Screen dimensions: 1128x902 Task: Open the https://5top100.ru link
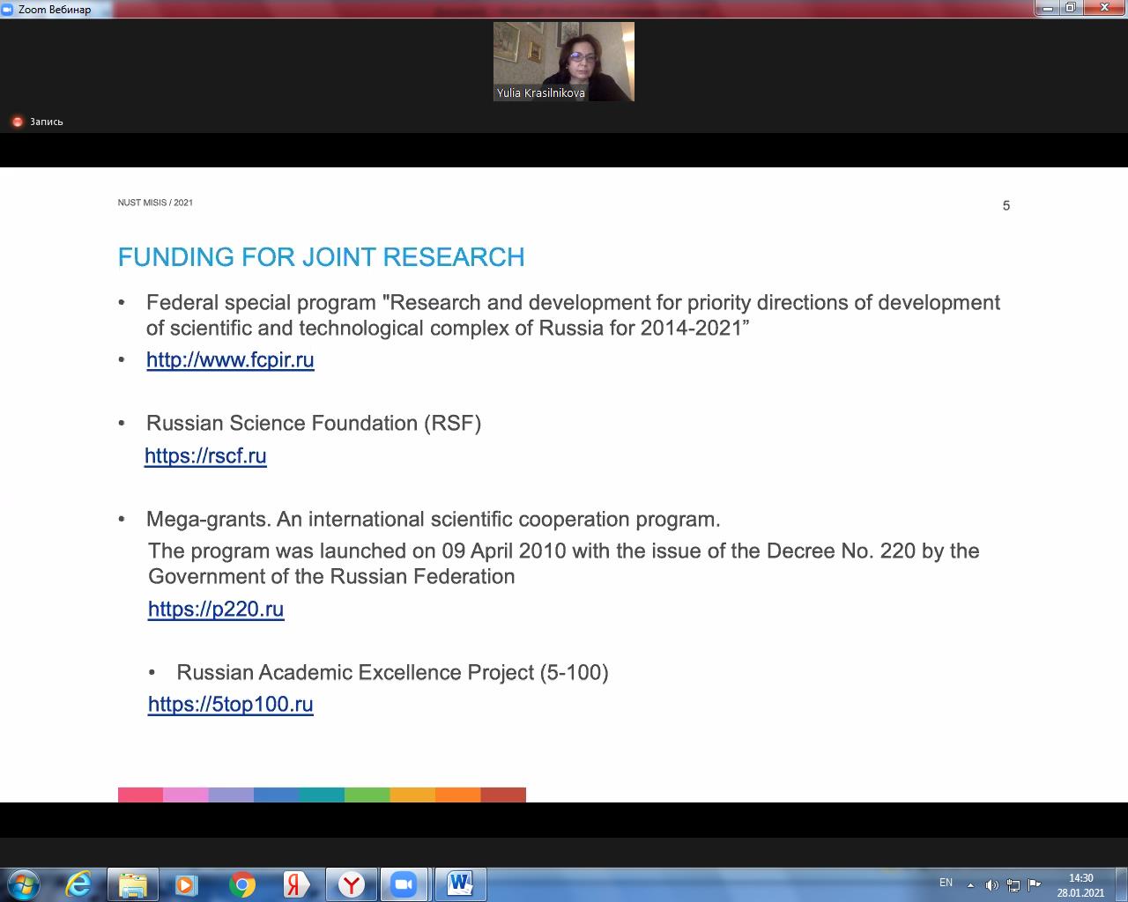(231, 705)
